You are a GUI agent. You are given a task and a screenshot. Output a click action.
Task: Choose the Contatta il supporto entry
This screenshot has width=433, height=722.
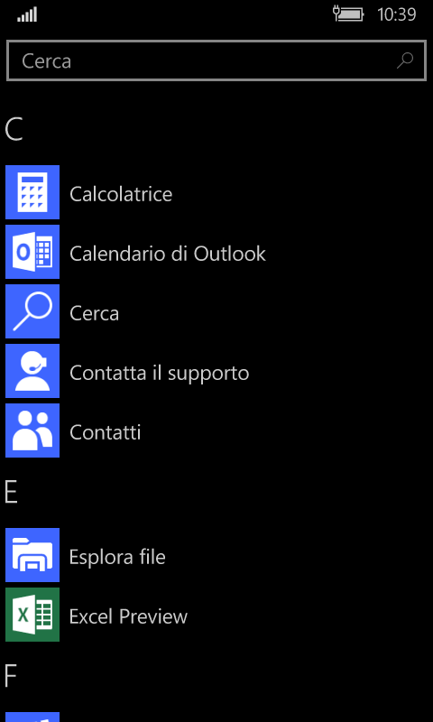(x=159, y=373)
